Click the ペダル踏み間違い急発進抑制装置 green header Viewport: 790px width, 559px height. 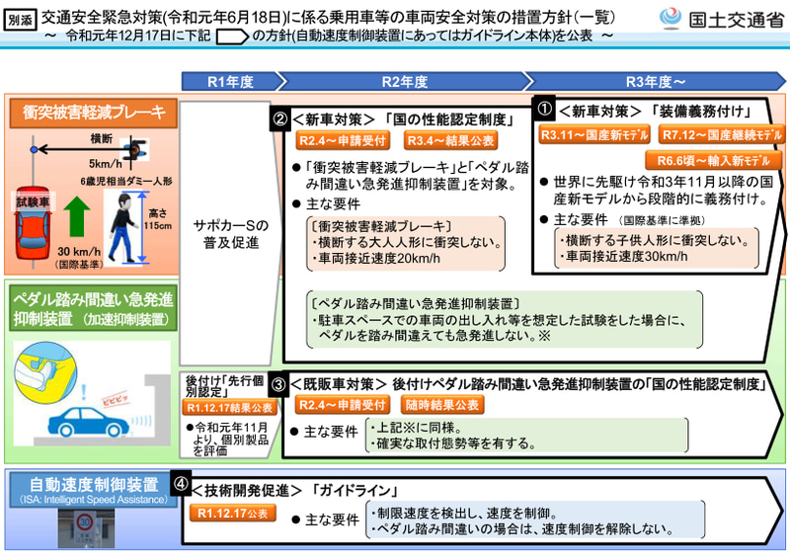[x=93, y=308]
